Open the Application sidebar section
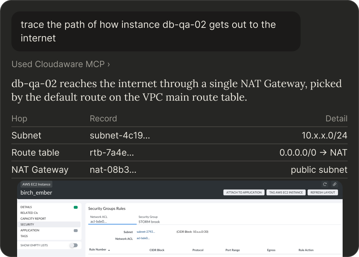The width and height of the screenshot is (359, 257). (x=30, y=230)
